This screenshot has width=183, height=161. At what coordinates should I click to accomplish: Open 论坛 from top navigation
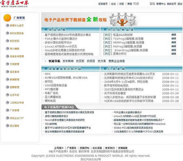coord(113,4)
